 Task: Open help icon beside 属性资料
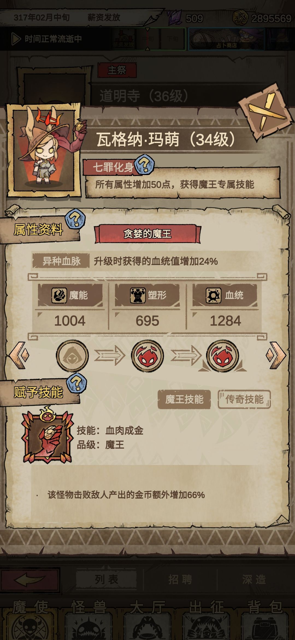(75, 219)
